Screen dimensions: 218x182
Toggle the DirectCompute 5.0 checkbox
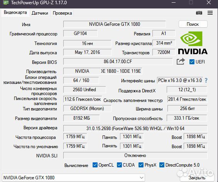pos(162,165)
